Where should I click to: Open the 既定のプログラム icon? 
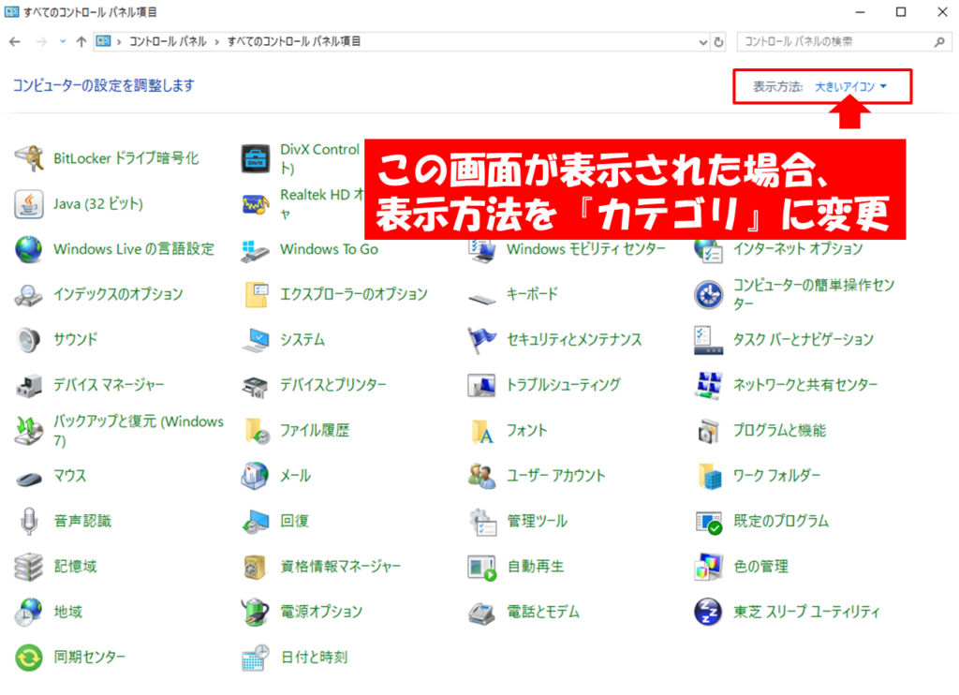pos(708,521)
